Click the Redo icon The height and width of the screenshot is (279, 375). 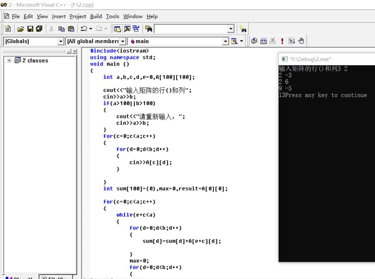click(99, 29)
